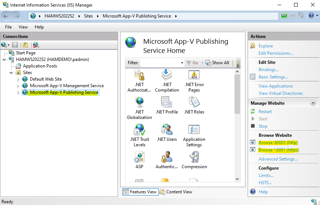Browse the site on port 8001 https
This screenshot has height=205, width=320.
coord(279,150)
